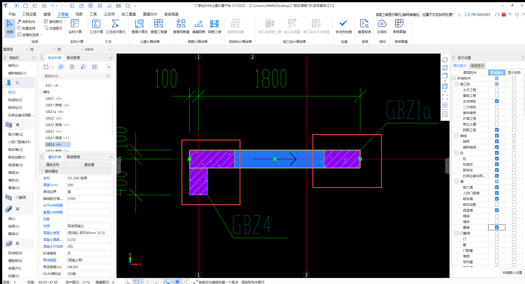525x284 pixels.
Task: Click 恢复默认设置 button
Action: pos(512,273)
